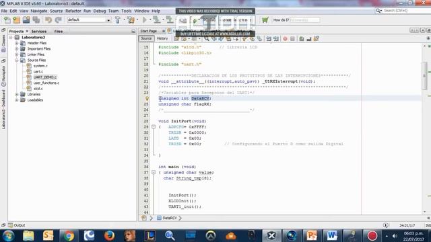
Task: Open the Tools menu
Action: (x=126, y=11)
